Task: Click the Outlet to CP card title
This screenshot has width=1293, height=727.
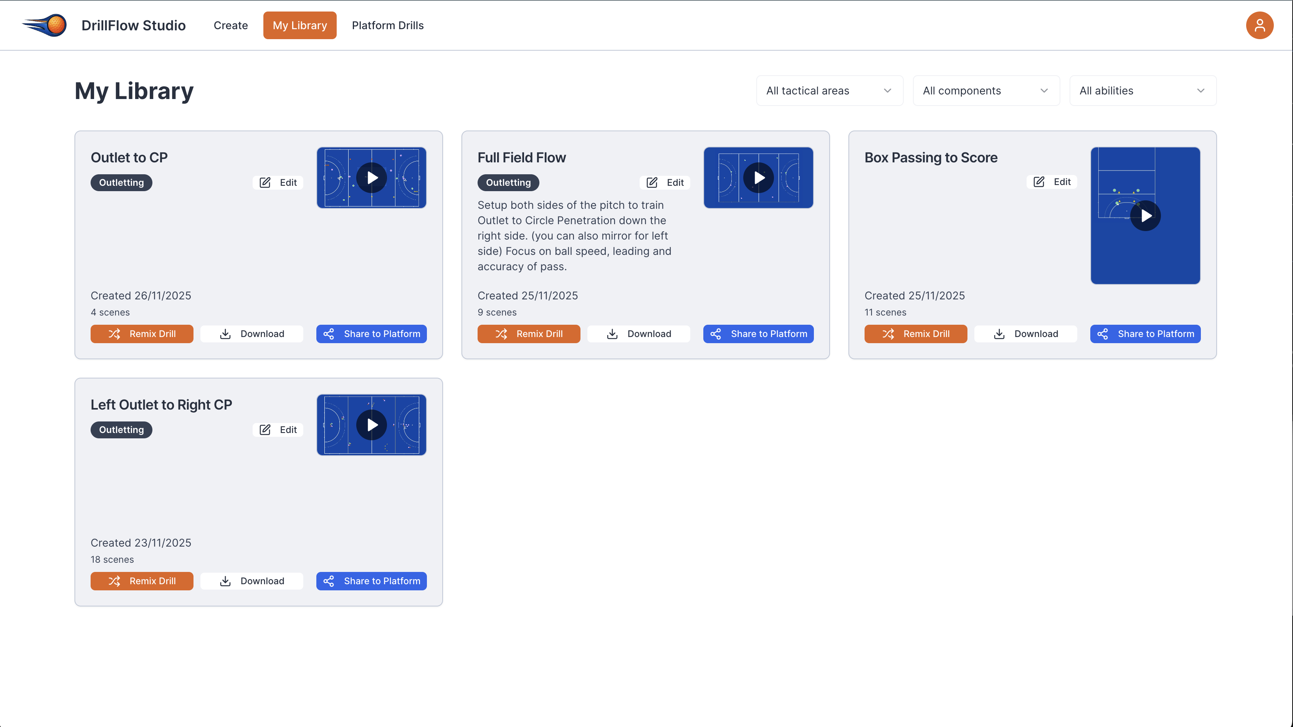Action: tap(129, 157)
